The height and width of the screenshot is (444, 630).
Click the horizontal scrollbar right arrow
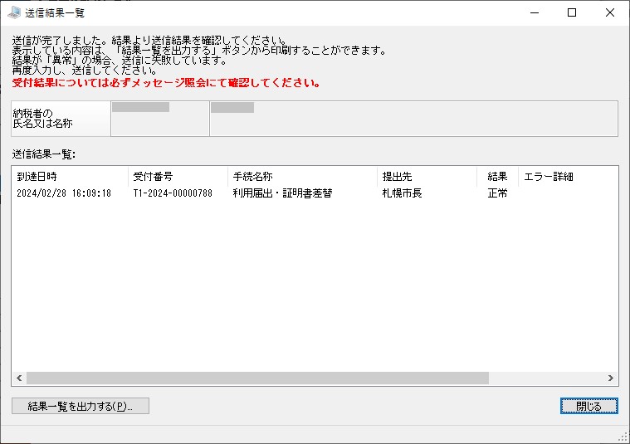(611, 378)
